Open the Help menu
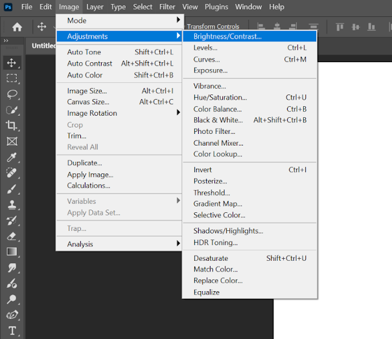This screenshot has height=339, width=392. (x=277, y=6)
